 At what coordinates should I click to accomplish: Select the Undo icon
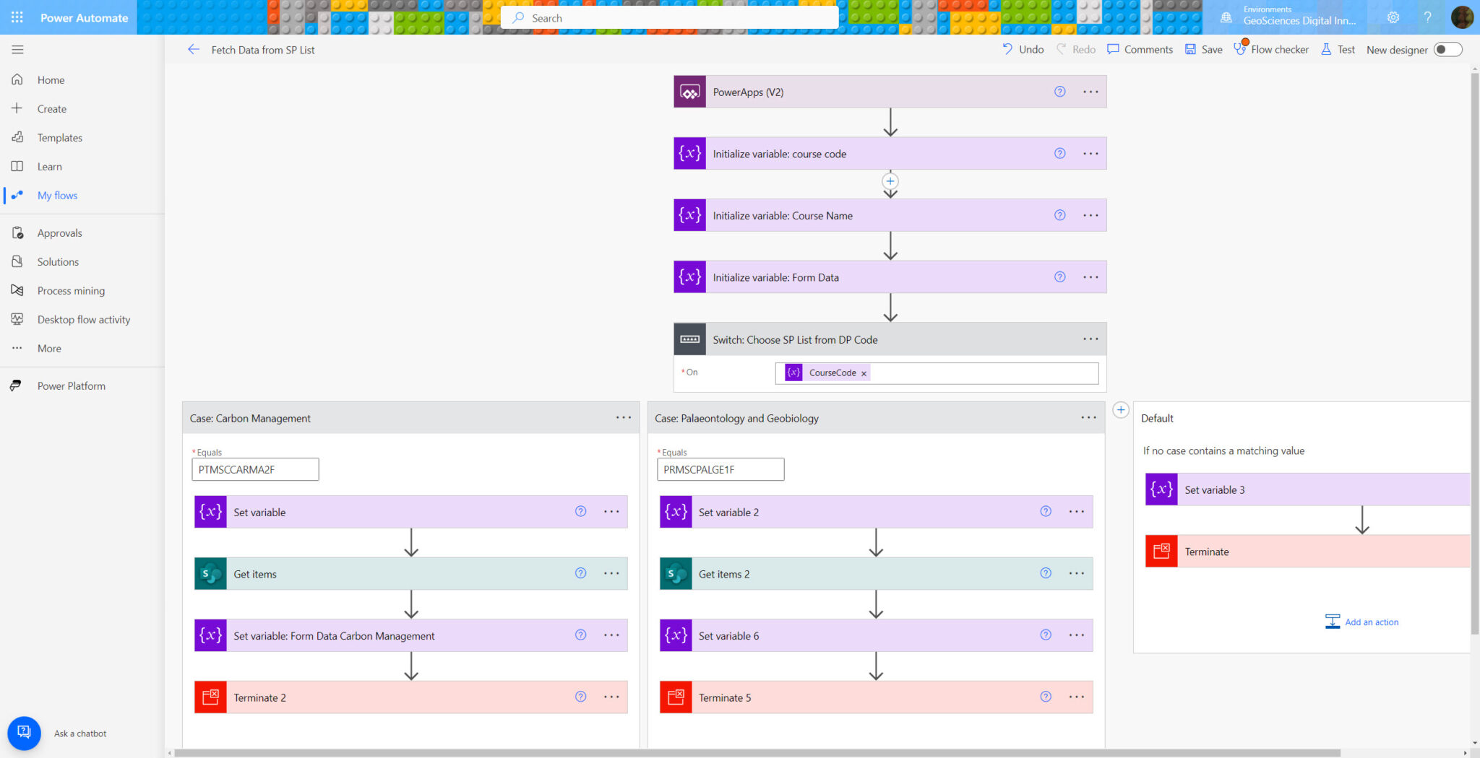tap(1007, 49)
